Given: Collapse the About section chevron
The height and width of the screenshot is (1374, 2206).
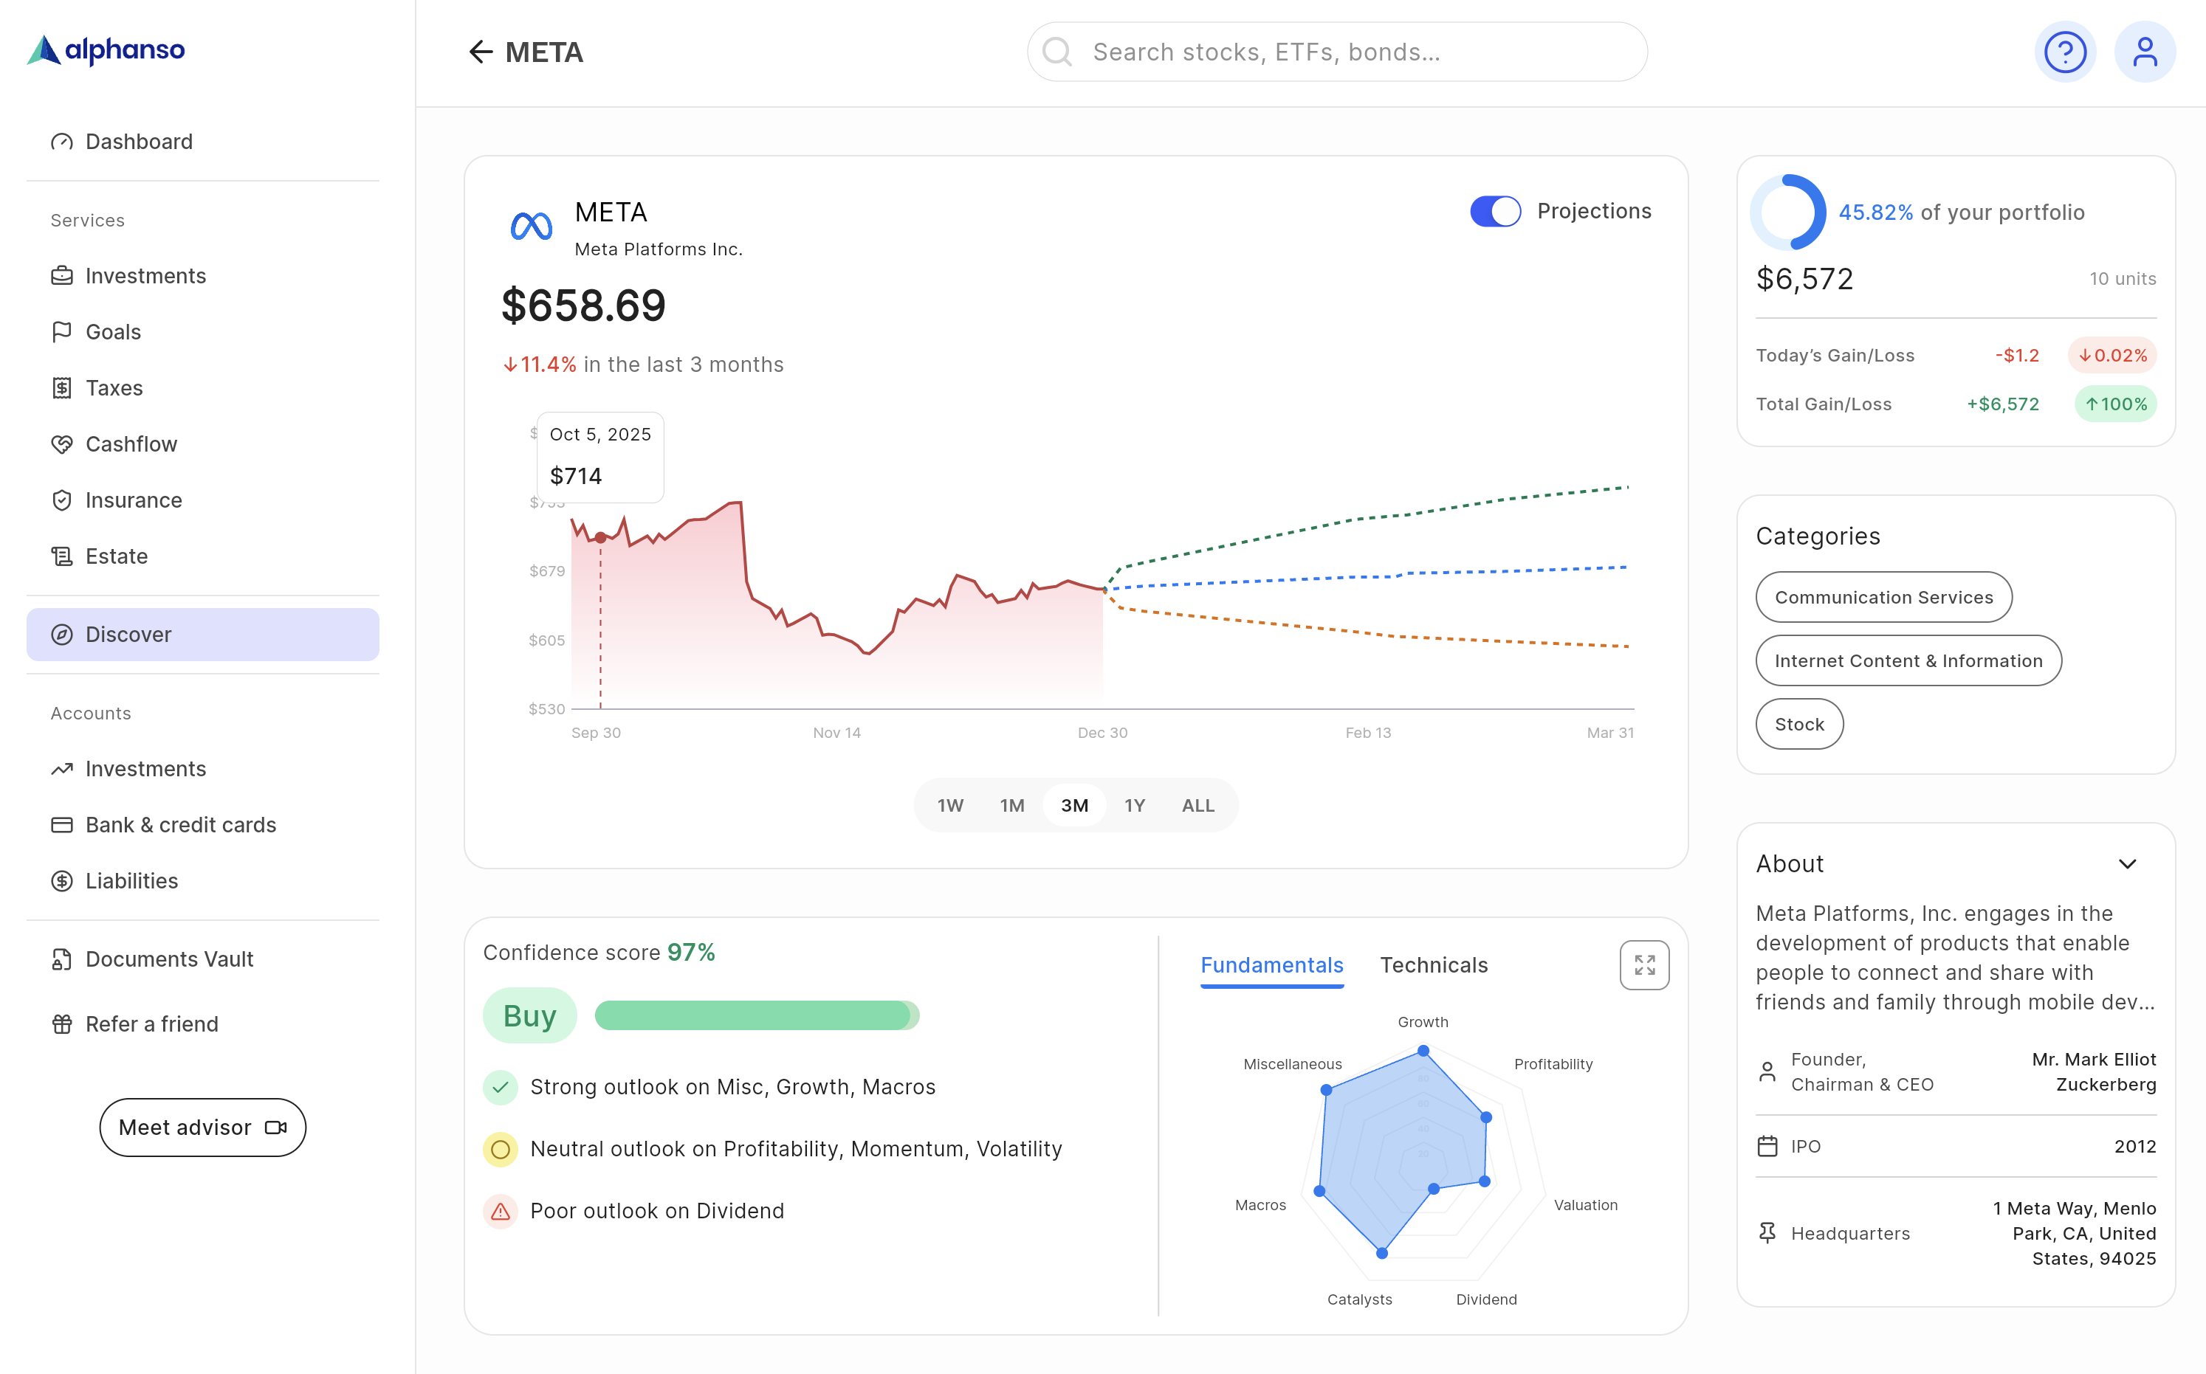Looking at the screenshot, I should (2127, 863).
